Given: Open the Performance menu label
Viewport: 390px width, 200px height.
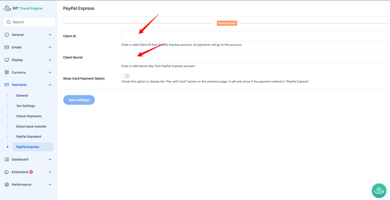Looking at the screenshot, I should [22, 184].
